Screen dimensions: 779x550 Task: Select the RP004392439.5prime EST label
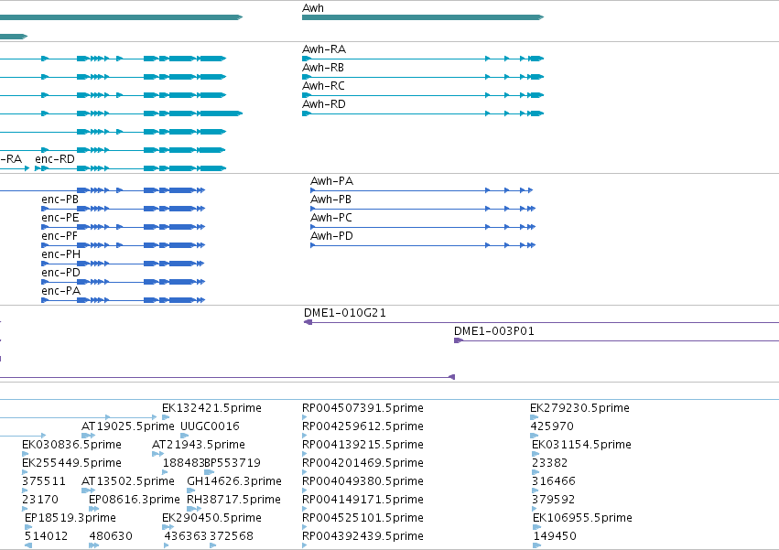(x=362, y=536)
